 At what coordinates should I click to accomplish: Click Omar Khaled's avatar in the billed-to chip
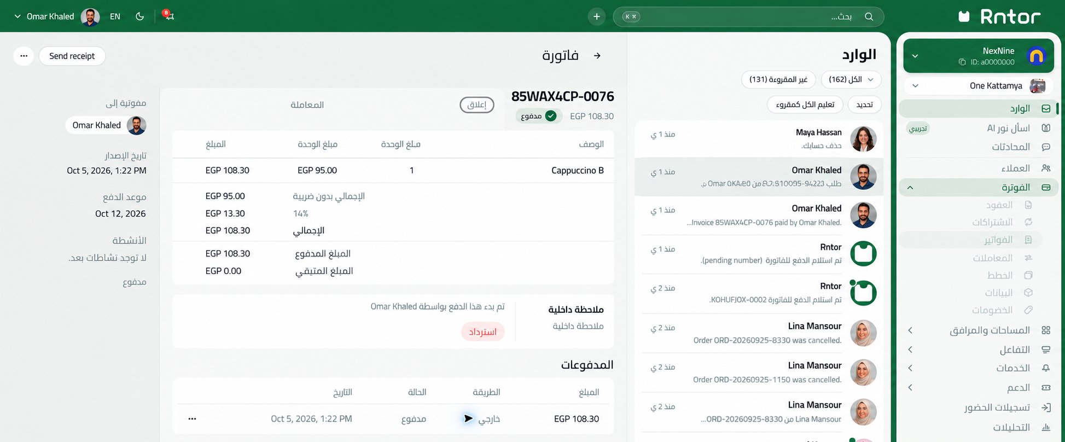click(x=137, y=125)
